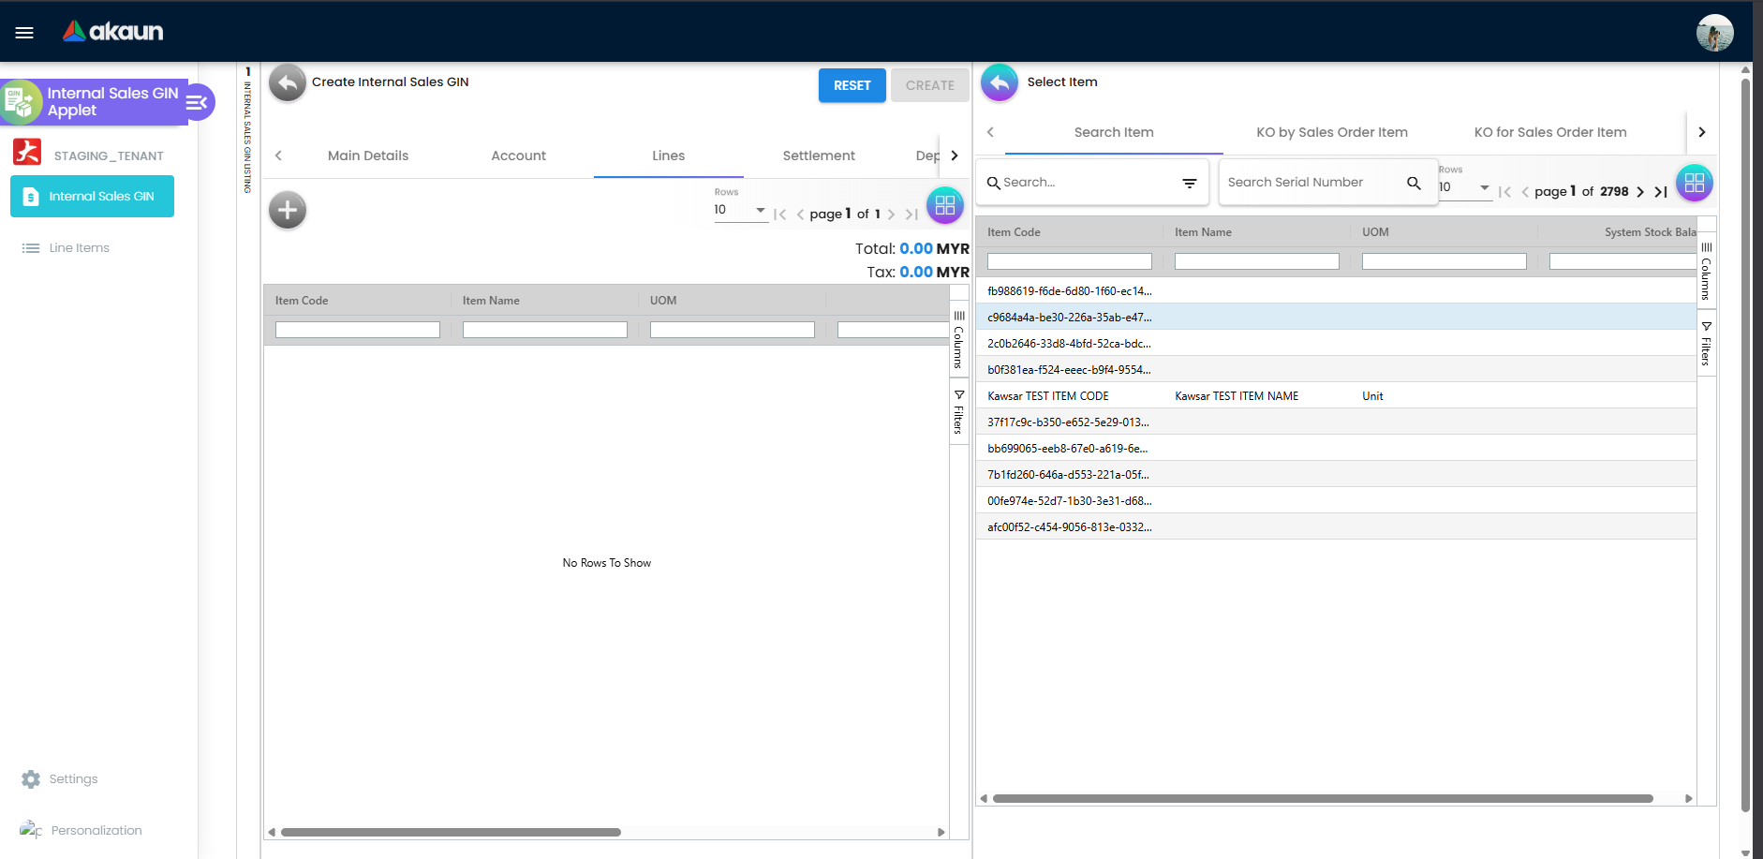1763x859 pixels.
Task: Go to first page in Lines grid
Action: pyautogui.click(x=779, y=215)
